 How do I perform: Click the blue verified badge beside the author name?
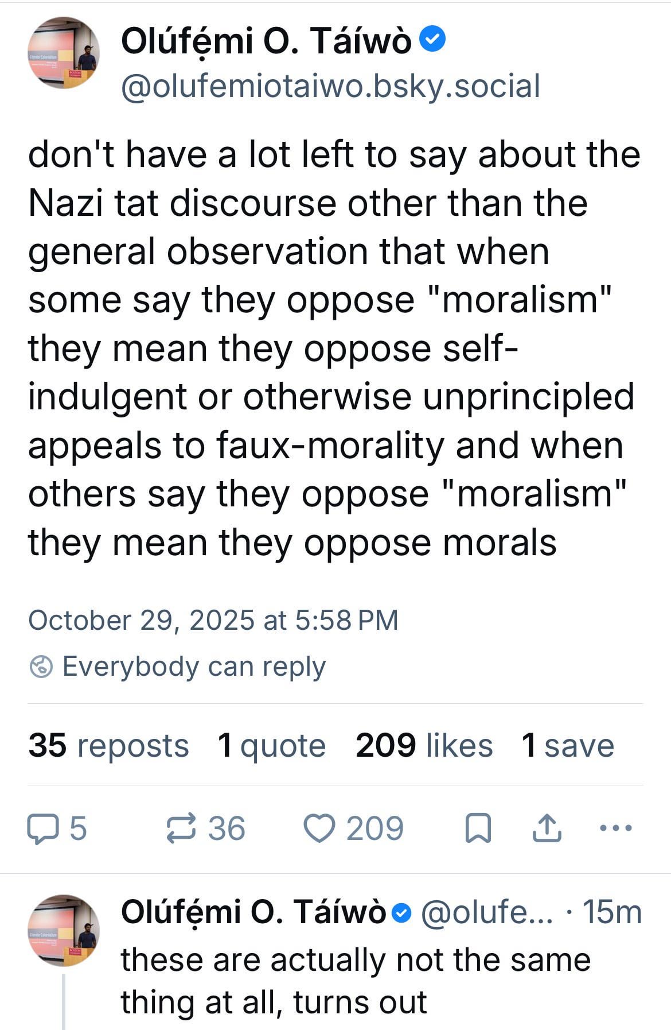(x=432, y=40)
